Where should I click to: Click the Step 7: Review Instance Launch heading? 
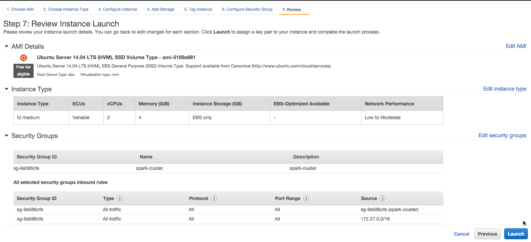point(61,24)
